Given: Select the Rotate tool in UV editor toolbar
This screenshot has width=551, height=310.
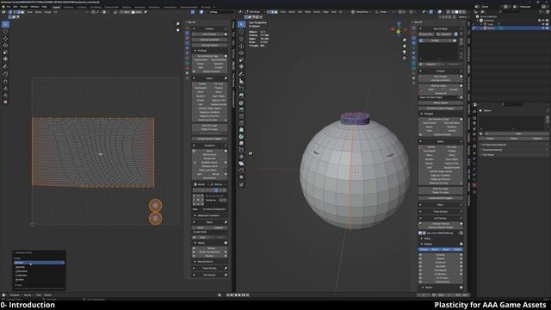Looking at the screenshot, I should 5,46.
